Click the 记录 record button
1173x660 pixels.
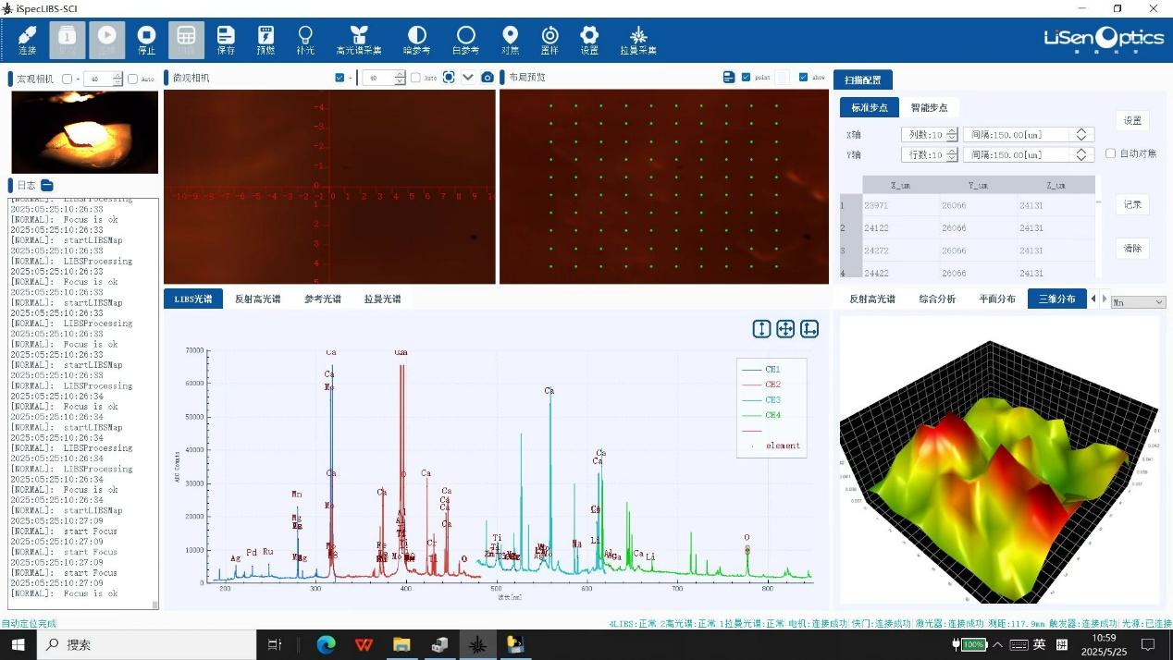(1132, 205)
